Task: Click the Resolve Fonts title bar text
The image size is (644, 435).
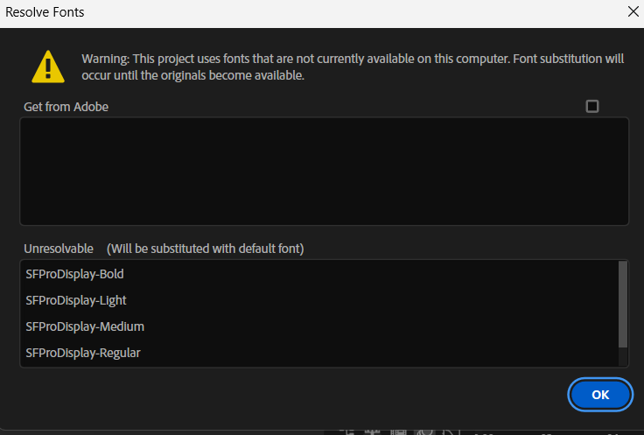Action: [45, 12]
